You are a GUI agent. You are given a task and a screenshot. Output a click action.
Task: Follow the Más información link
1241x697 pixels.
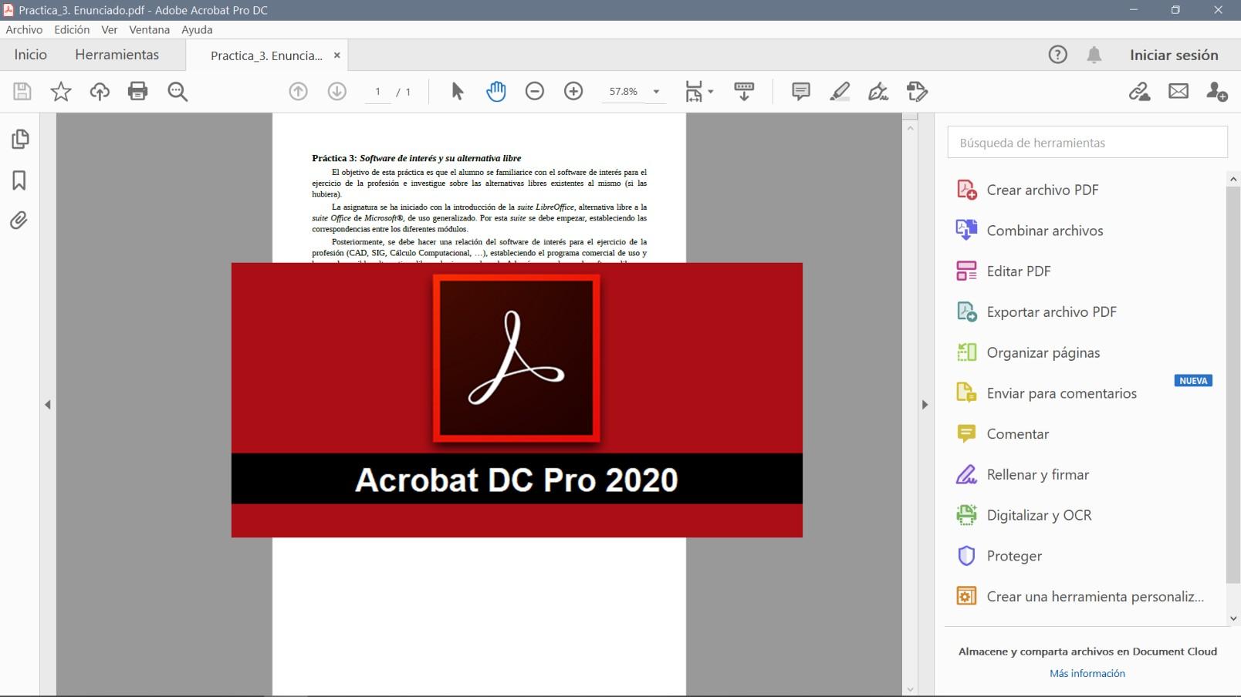1087,673
